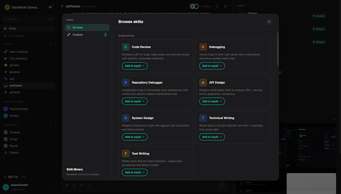Click the attachment paperclip in message composer
Screen dimensions: 341x194
pyautogui.click(x=67, y=185)
